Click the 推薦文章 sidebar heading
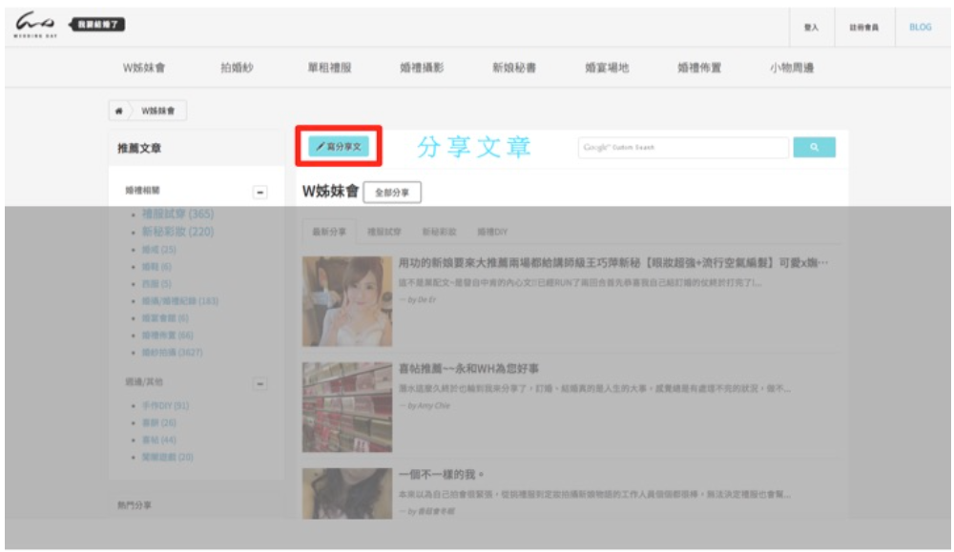The height and width of the screenshot is (552, 954). pyautogui.click(x=139, y=149)
